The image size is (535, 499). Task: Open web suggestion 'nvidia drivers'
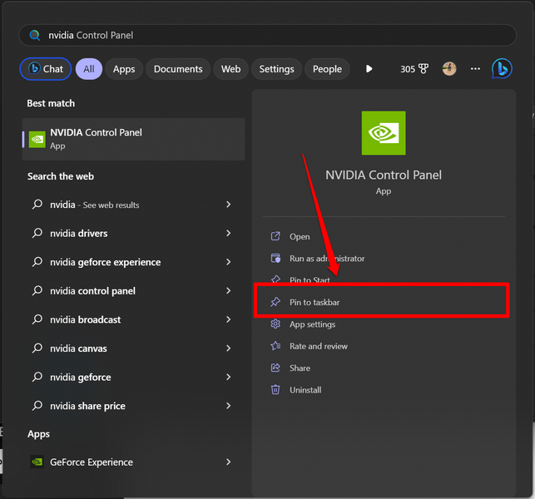(x=133, y=234)
